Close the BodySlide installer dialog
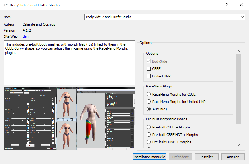 [241, 5]
